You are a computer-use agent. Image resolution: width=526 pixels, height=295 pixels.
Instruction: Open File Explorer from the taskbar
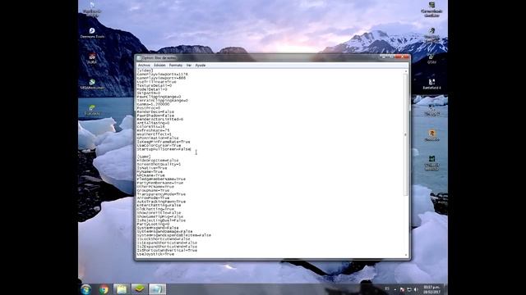click(121, 289)
